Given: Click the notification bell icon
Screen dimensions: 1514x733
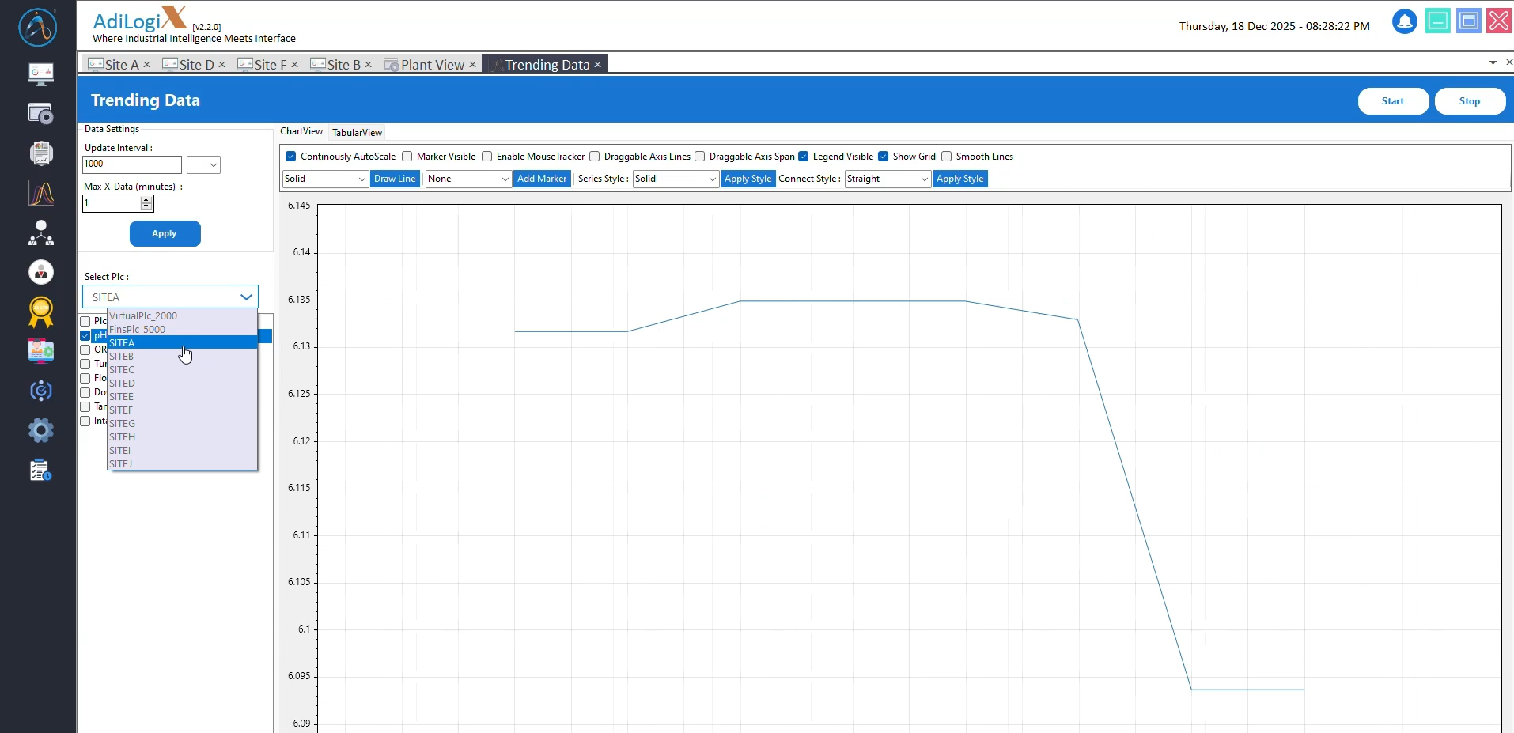Looking at the screenshot, I should click(1404, 21).
